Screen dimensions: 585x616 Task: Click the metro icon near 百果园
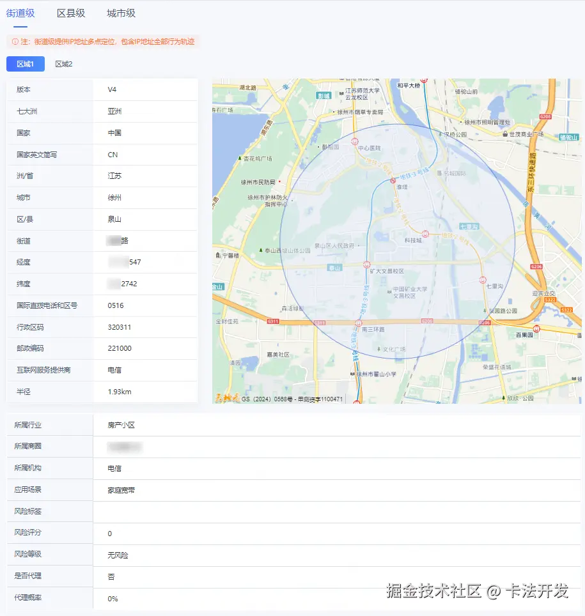pos(536,328)
